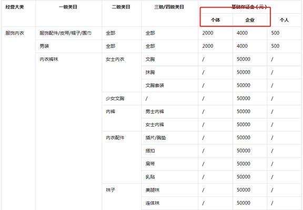The image size is (303, 210).
Task: Select 二级类目 全部 in the 服饰配件 row
Action: (x=110, y=33)
